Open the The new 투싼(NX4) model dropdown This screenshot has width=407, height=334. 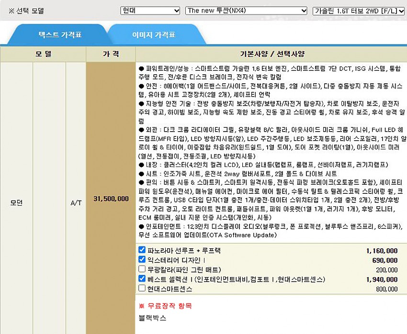246,11
